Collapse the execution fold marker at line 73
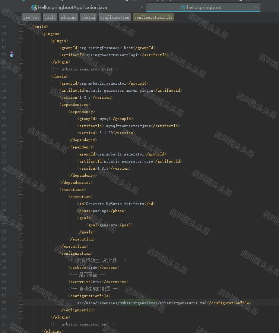The height and width of the screenshot is (333, 279). pos(21,196)
